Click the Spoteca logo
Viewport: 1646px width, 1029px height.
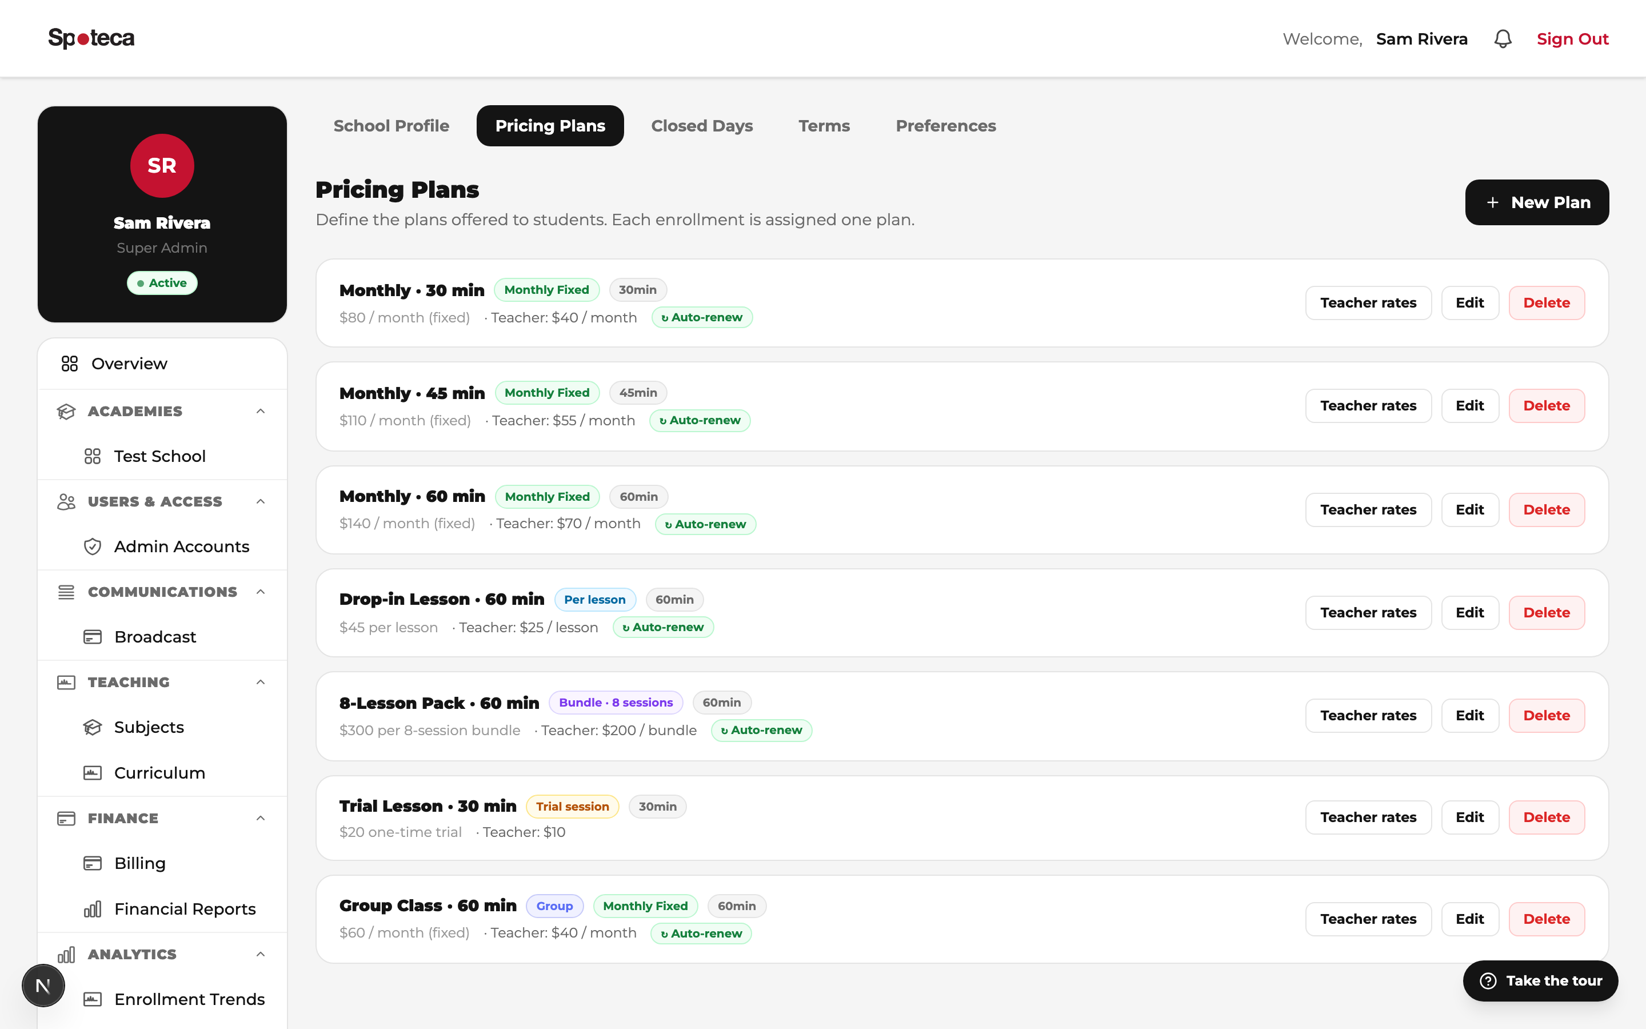pyautogui.click(x=91, y=38)
